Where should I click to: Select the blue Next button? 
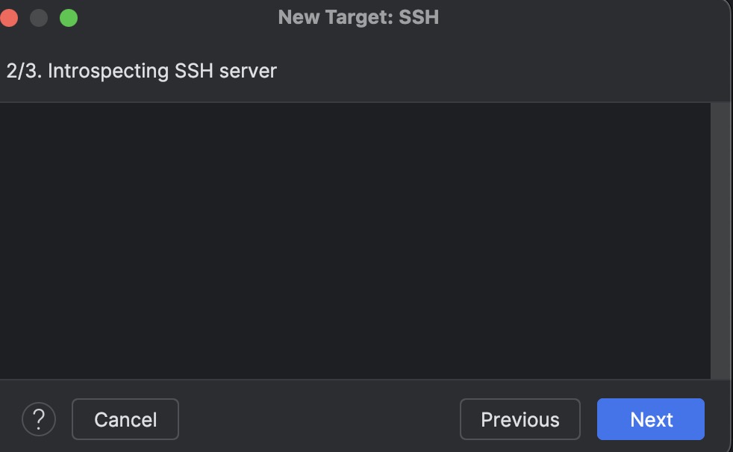pyautogui.click(x=651, y=419)
